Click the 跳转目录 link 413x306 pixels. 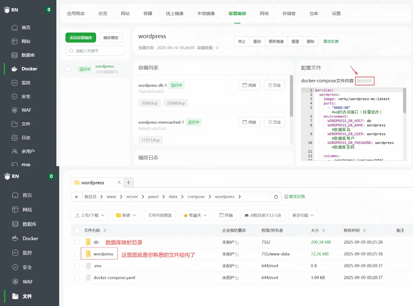tap(364, 81)
